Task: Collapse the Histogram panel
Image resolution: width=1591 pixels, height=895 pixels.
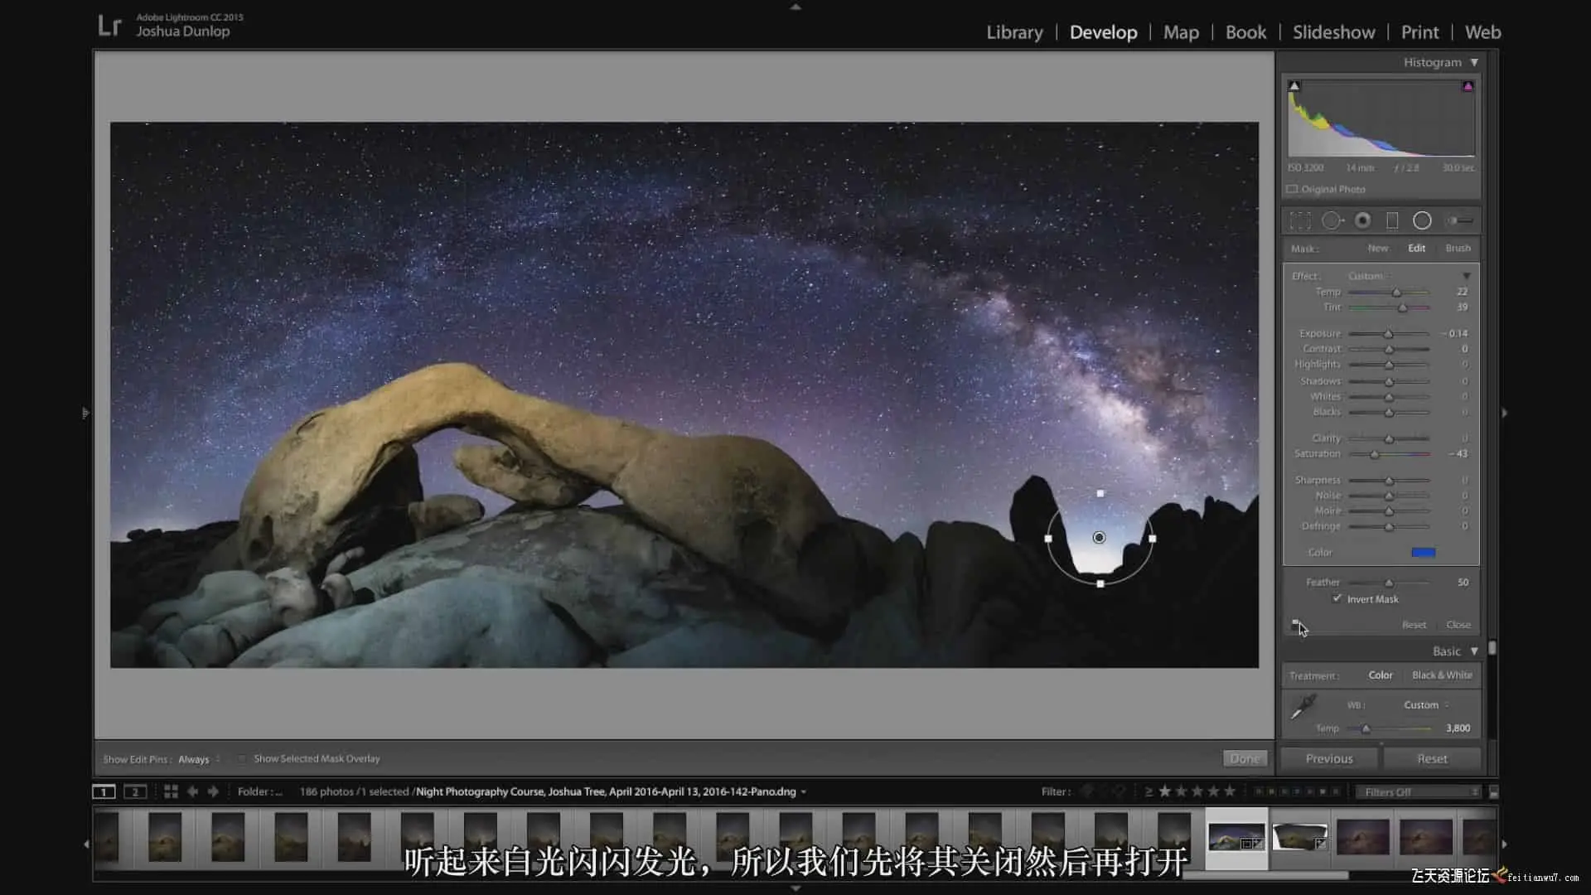Action: pos(1474,62)
